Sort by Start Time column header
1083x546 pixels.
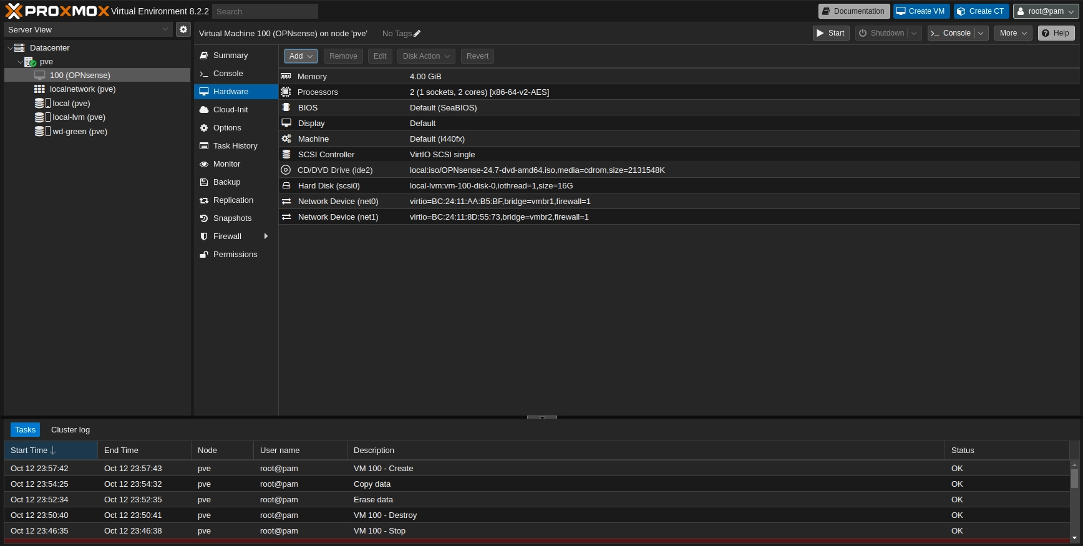pos(51,451)
